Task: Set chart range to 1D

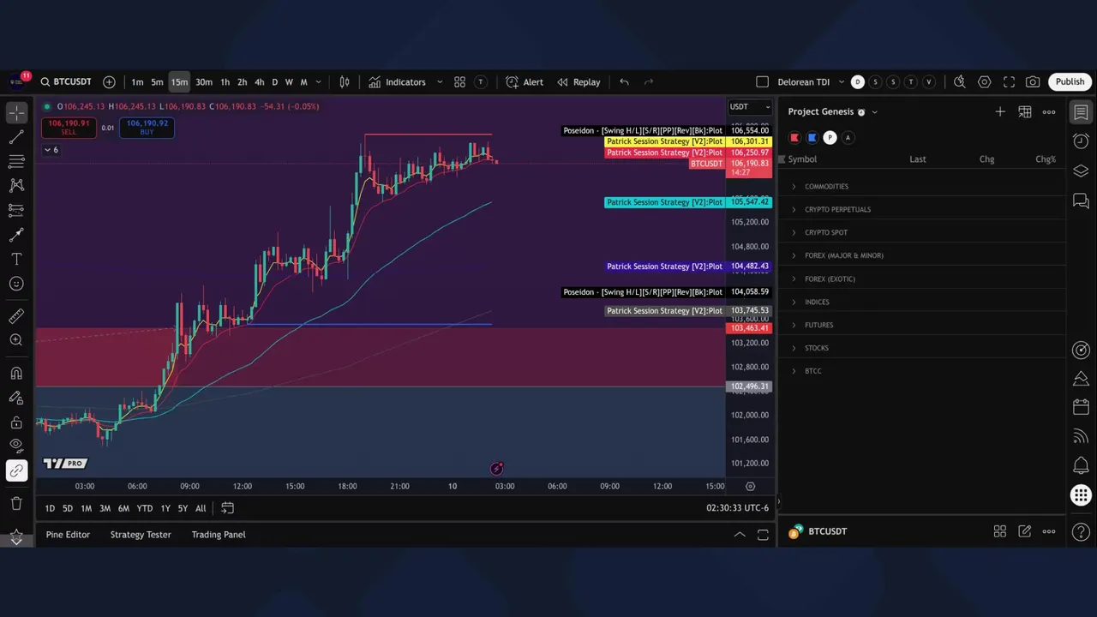Action: [x=50, y=508]
